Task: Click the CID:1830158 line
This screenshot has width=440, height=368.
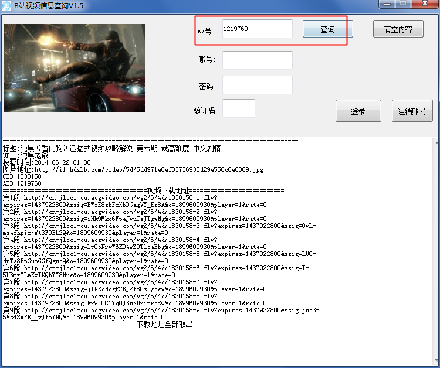Action: pyautogui.click(x=22, y=176)
